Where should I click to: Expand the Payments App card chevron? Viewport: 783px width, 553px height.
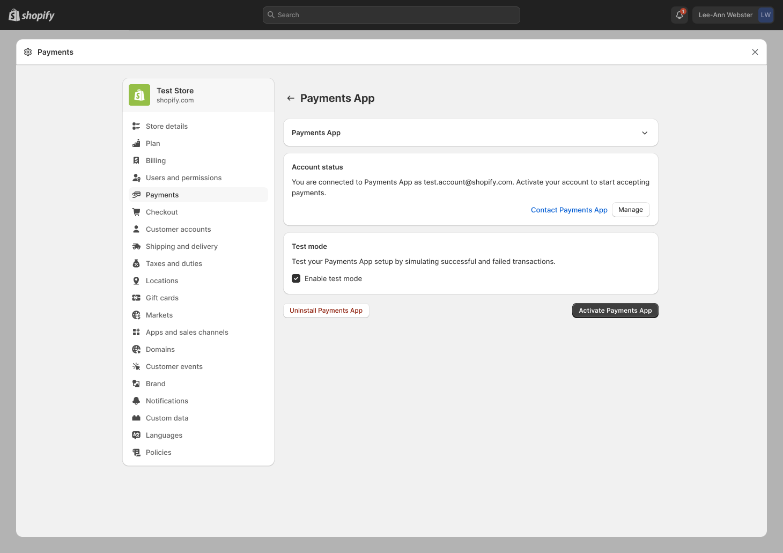click(645, 133)
